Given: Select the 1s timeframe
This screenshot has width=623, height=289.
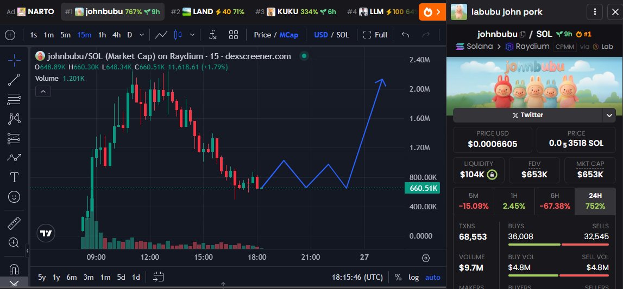Looking at the screenshot, I should [33, 35].
